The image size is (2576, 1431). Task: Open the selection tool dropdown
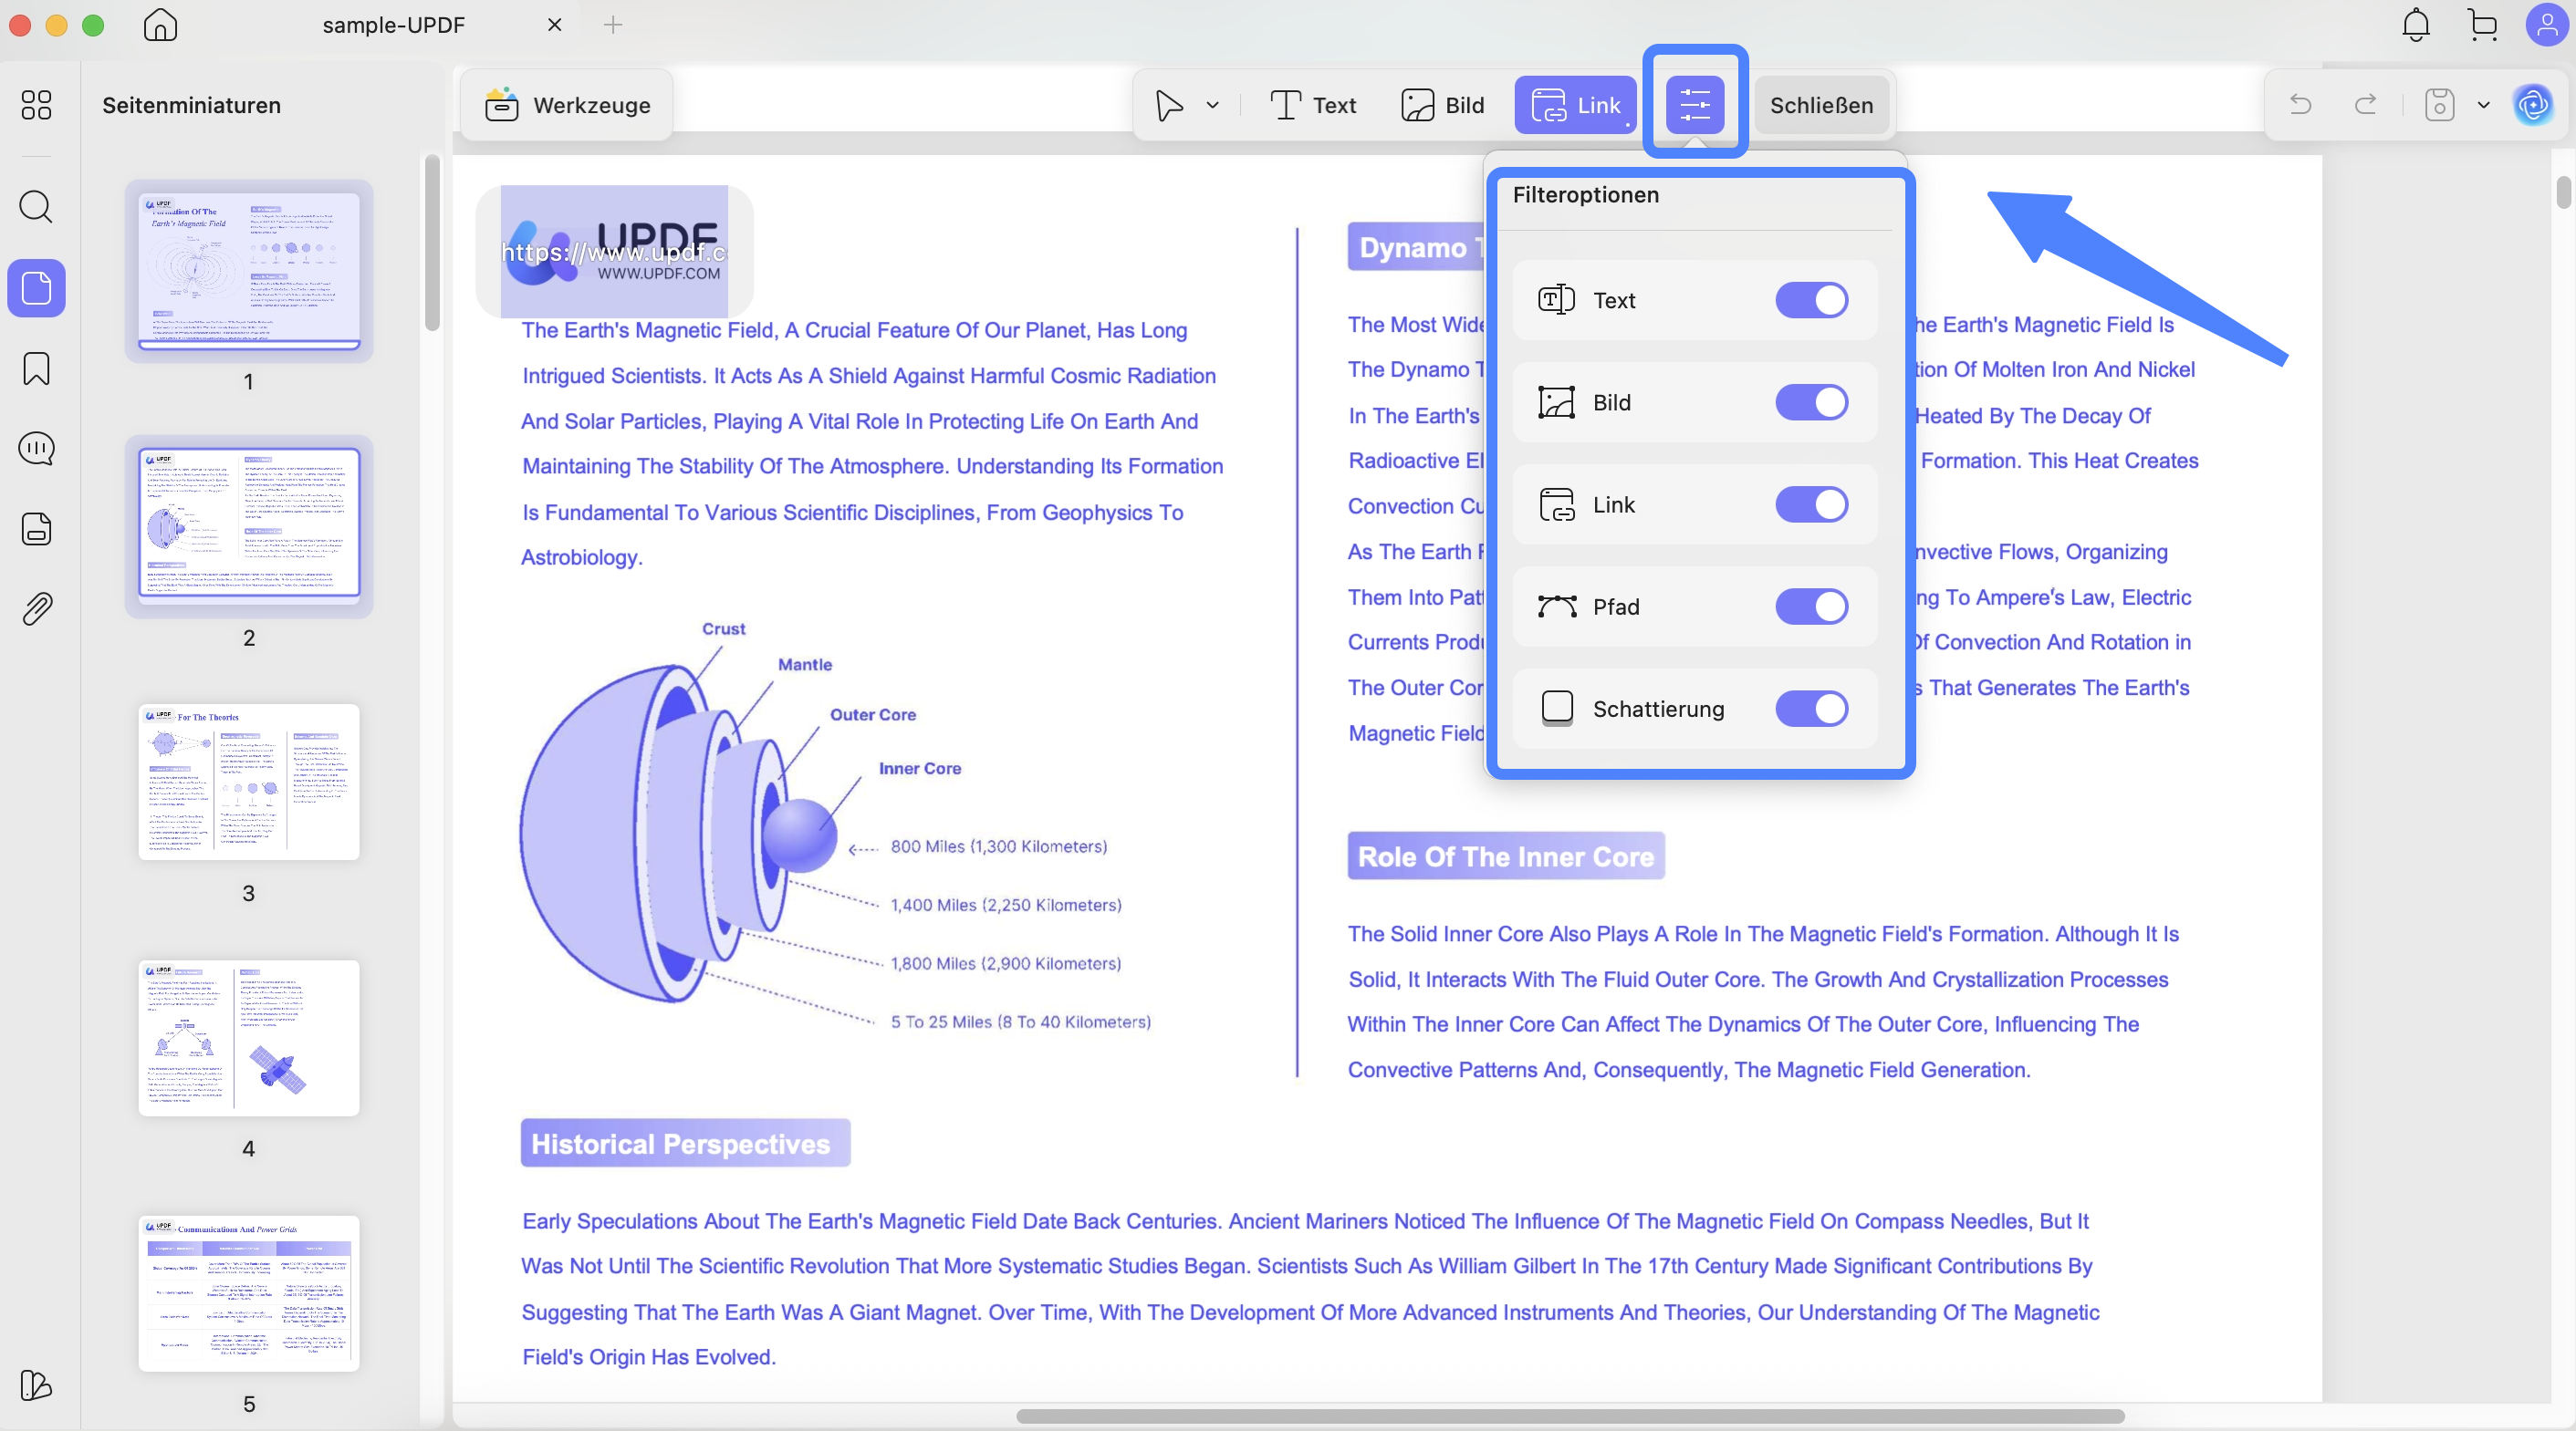click(x=1213, y=105)
